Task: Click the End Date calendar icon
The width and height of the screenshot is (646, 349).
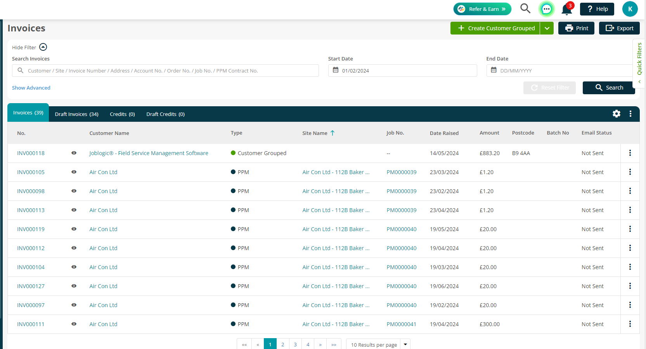Action: pos(494,70)
